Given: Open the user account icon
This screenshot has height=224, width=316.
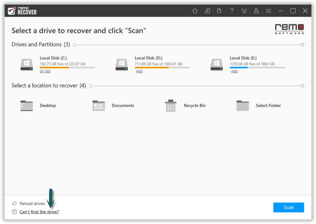Looking at the screenshot, I should pyautogui.click(x=256, y=10).
